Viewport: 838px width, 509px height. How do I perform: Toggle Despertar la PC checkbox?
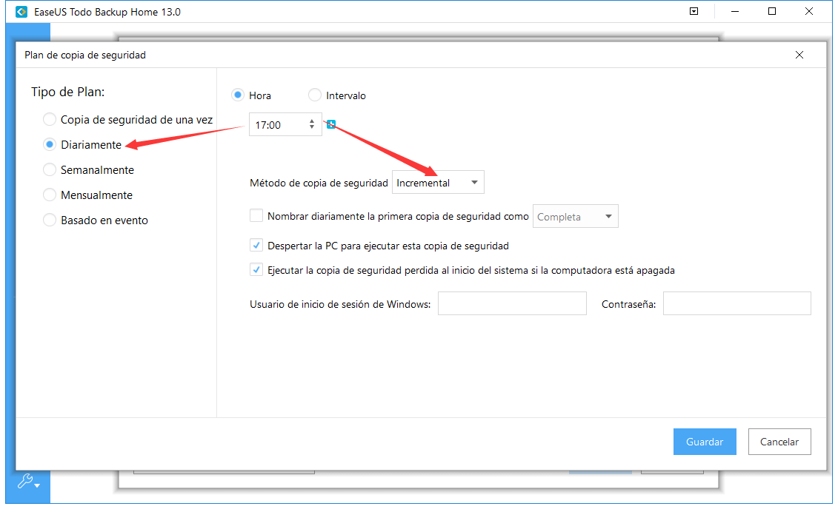tap(256, 246)
